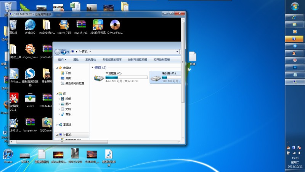Image resolution: width=305 pixels, height=172 pixels.
Task: Collapse the 收藏夹 favorites tree
Action: point(57,68)
